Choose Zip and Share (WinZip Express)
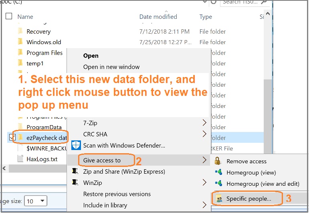Image resolution: width=309 pixels, height=213 pixels. tap(124, 172)
